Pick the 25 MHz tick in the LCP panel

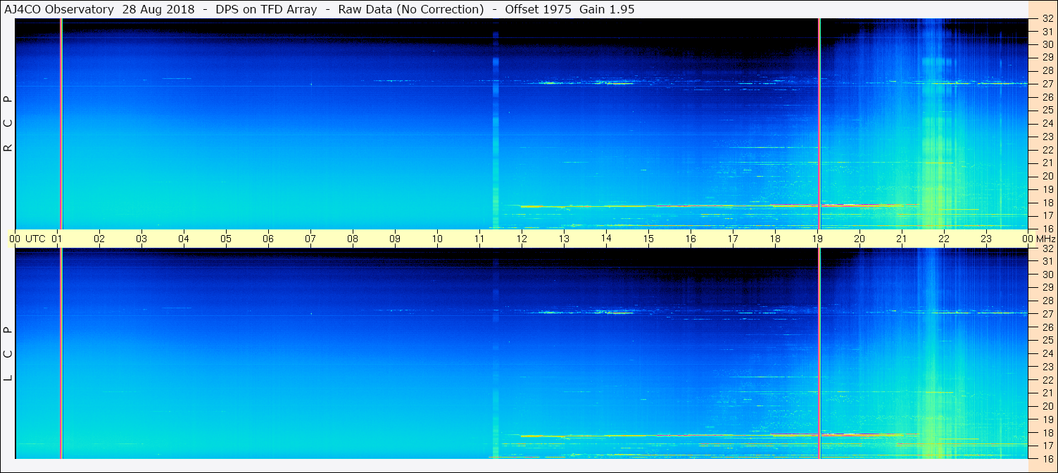click(x=1047, y=341)
